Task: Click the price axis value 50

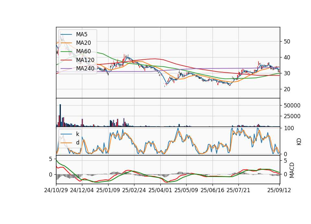Action: 287,42
